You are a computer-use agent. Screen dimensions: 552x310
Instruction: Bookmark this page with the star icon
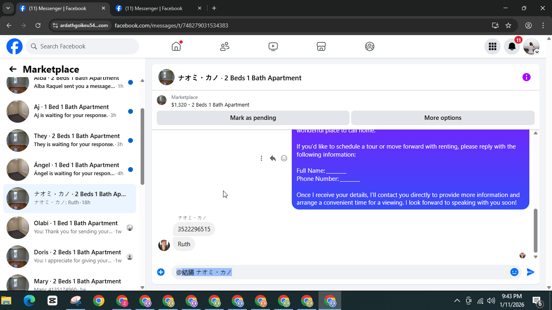pyautogui.click(x=508, y=25)
